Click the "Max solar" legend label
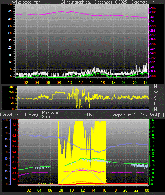This screenshot has width=165, height=195. coord(50,112)
